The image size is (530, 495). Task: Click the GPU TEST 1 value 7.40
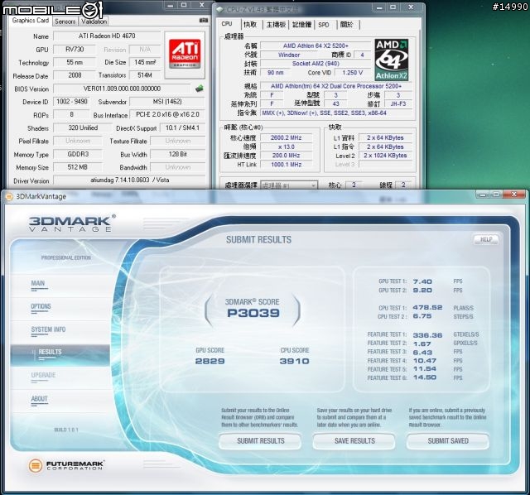click(x=422, y=281)
